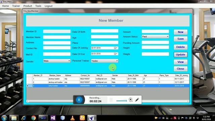Focus the Height input field
This screenshot has height=121, width=215.
pos(155,47)
